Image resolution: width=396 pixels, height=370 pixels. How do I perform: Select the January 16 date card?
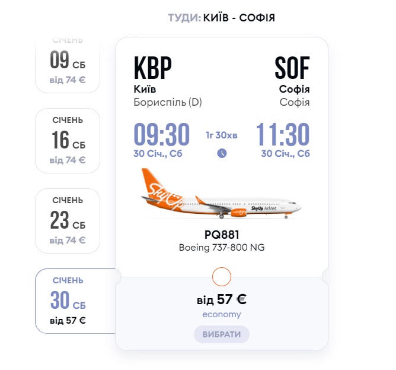tap(68, 140)
